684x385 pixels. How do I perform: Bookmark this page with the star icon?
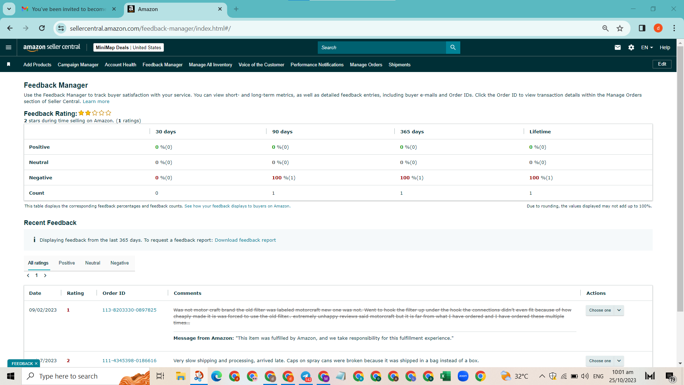620,28
